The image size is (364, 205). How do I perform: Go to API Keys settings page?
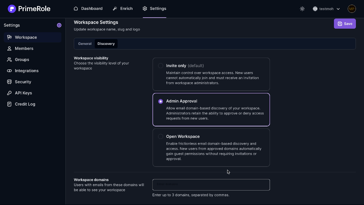(x=32, y=93)
